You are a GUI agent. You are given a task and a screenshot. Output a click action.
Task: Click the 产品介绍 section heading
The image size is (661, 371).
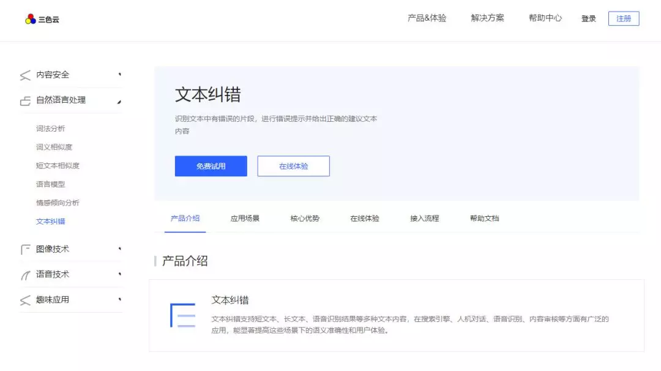coord(185,261)
